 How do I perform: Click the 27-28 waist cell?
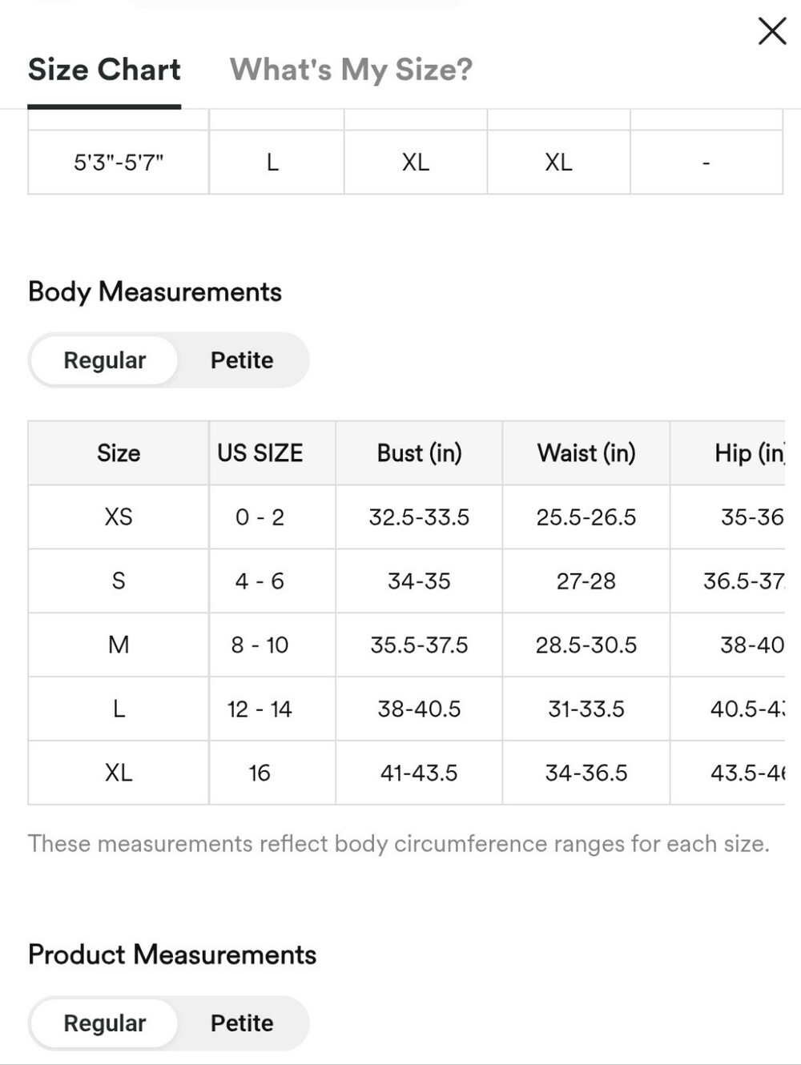pos(586,581)
